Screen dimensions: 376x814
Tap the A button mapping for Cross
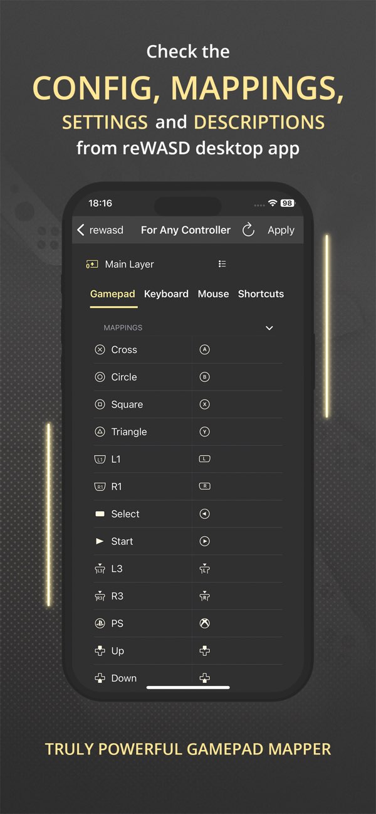click(204, 350)
